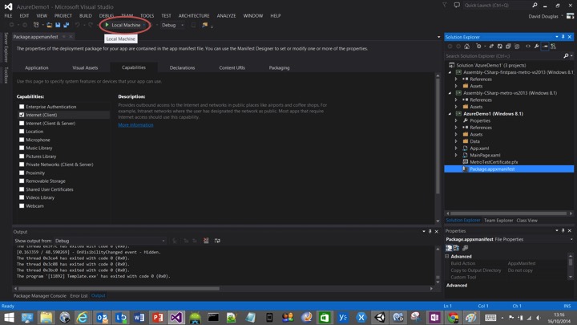The image size is (577, 325).
Task: Focus the Search Solution Explorer field
Action: click(x=503, y=56)
